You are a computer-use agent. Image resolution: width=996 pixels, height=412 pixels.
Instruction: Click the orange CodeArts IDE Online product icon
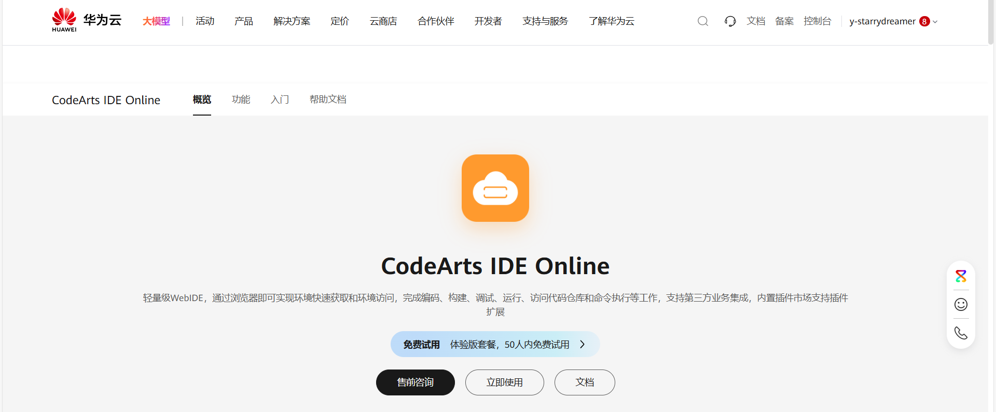tap(495, 188)
